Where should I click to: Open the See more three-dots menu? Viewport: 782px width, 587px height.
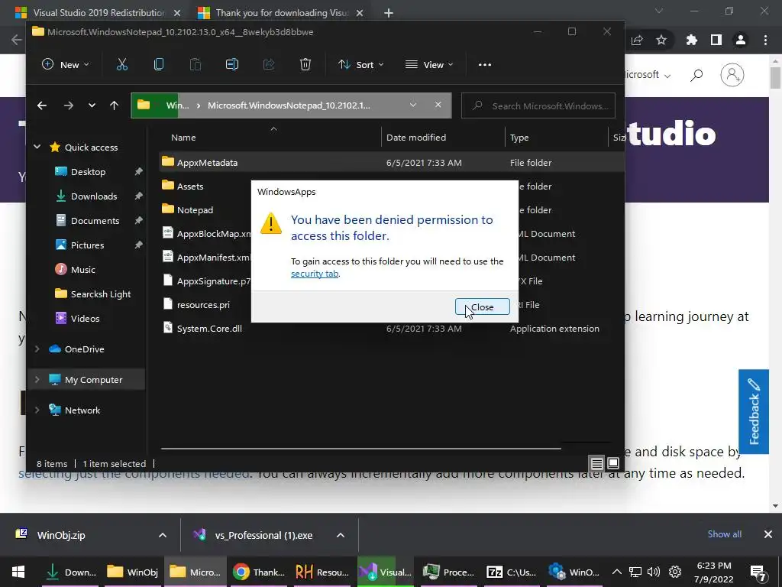pos(485,64)
